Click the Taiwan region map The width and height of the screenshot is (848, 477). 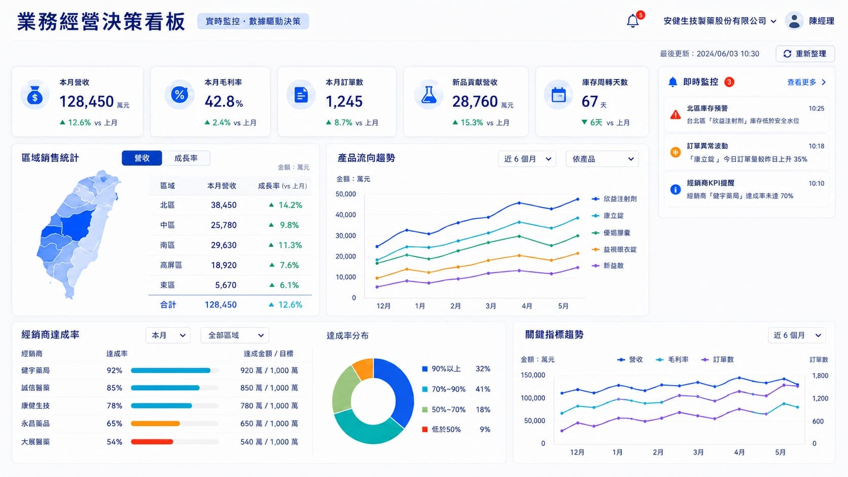(x=79, y=234)
